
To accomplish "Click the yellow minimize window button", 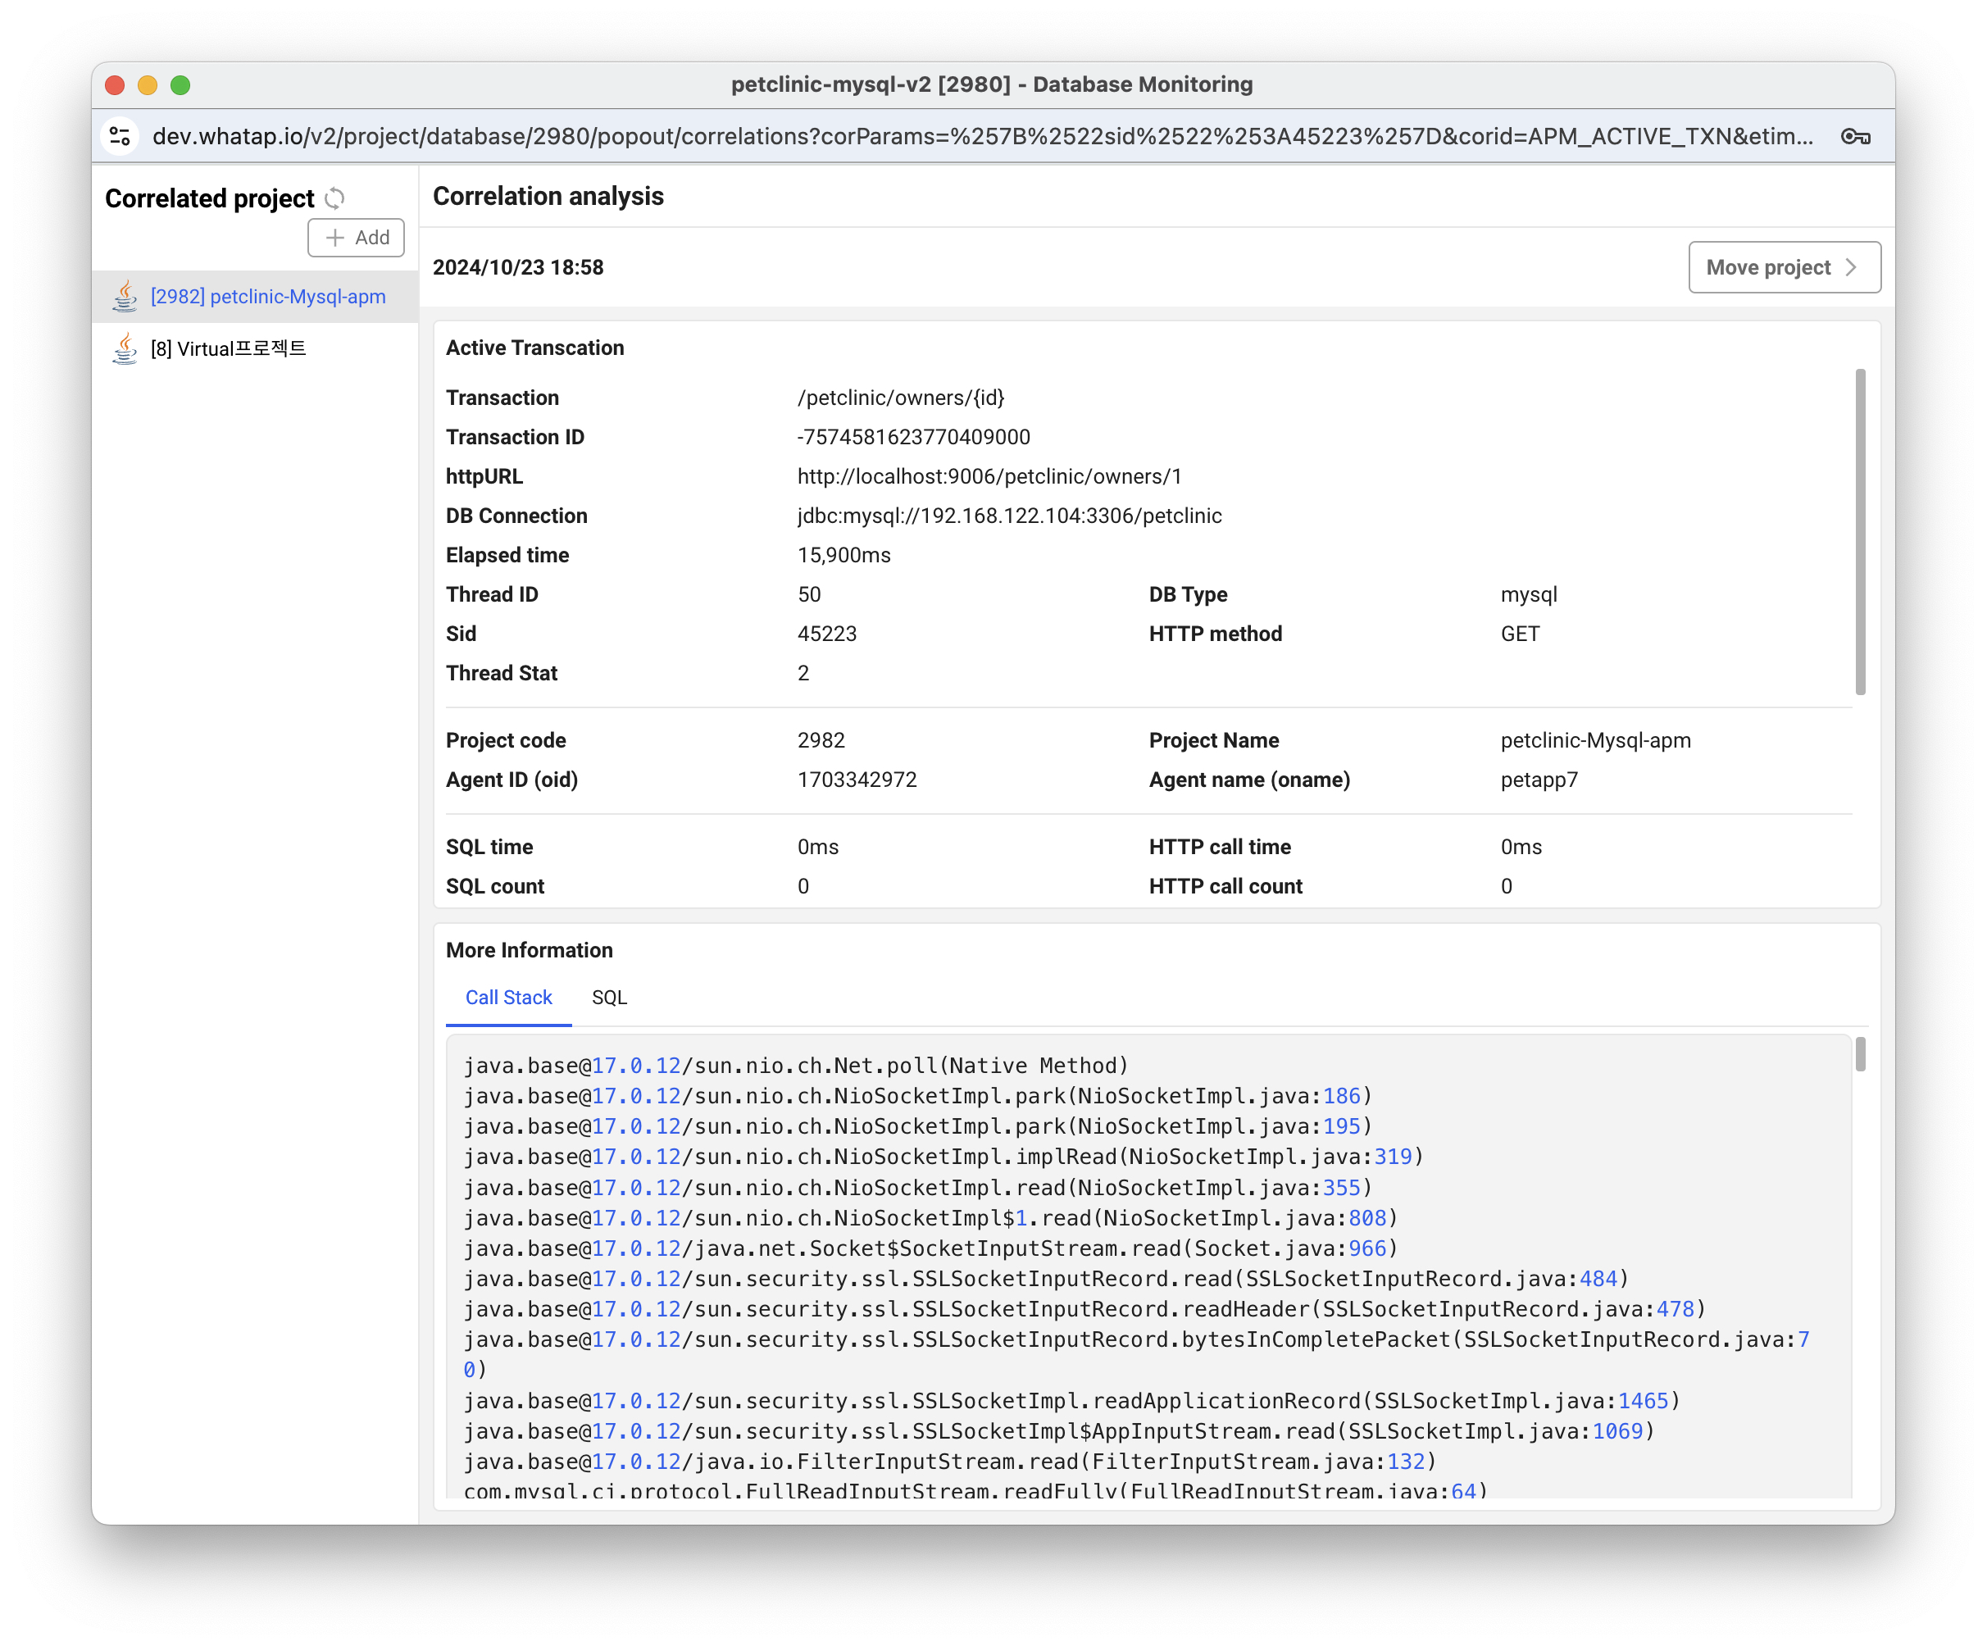I will pos(148,85).
